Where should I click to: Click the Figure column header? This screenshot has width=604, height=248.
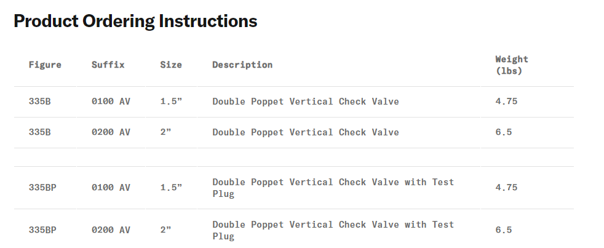pos(45,65)
